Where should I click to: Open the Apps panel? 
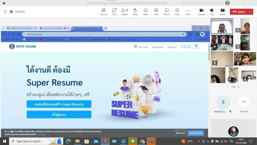point(177,12)
